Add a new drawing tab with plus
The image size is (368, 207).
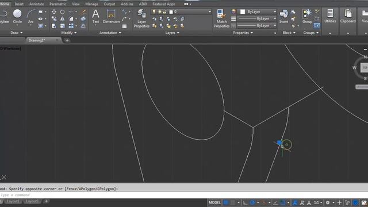tap(67, 40)
